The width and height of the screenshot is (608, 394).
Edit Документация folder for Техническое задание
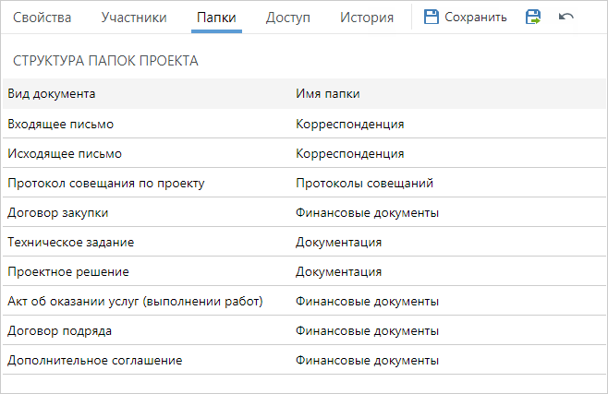338,243
